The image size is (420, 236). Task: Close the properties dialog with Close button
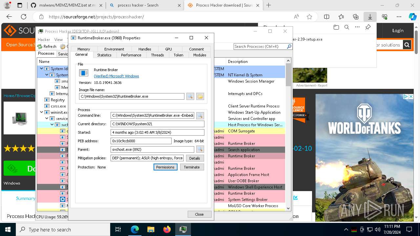click(199, 214)
